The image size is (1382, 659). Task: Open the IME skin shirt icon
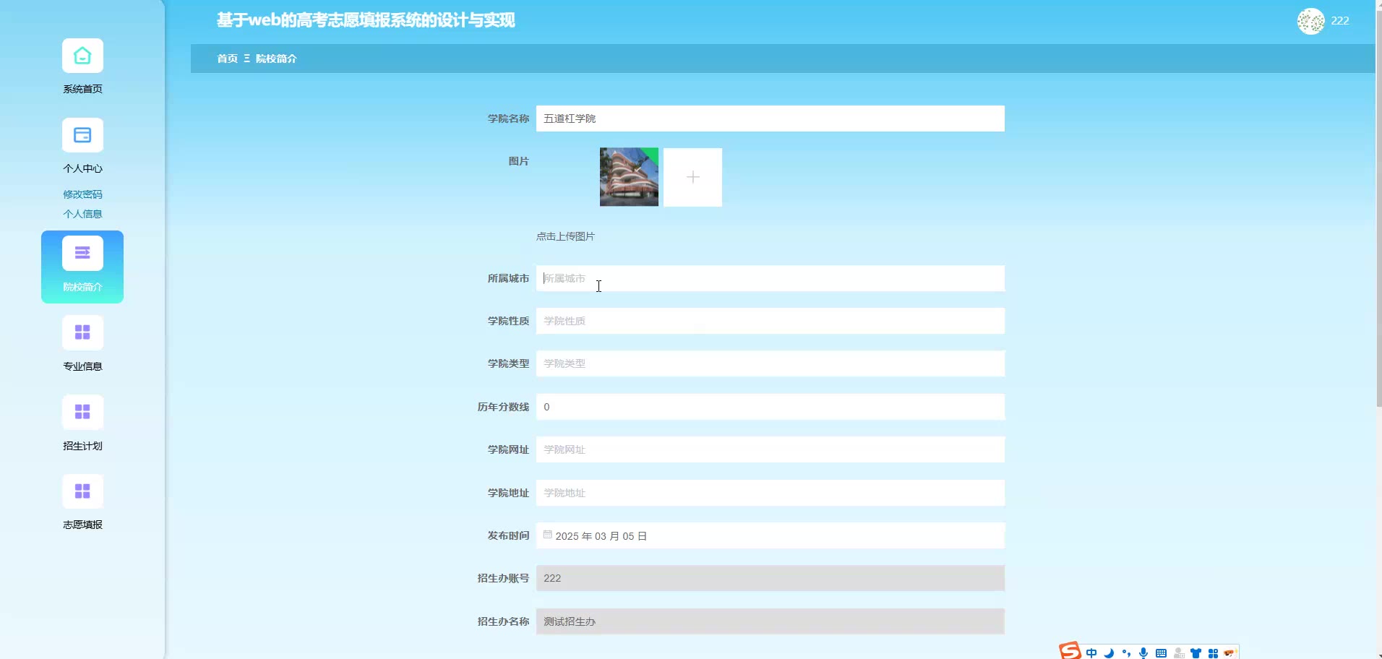[x=1196, y=653]
